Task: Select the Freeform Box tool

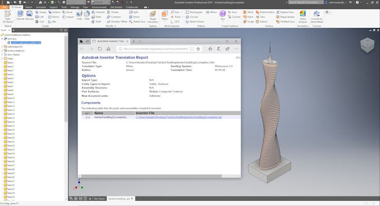Action: click(223, 15)
